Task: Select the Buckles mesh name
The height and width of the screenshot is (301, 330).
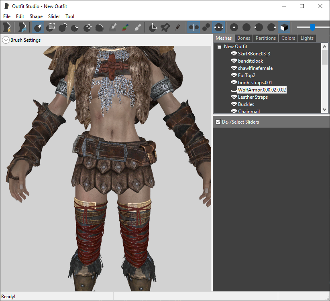Action: tap(246, 104)
